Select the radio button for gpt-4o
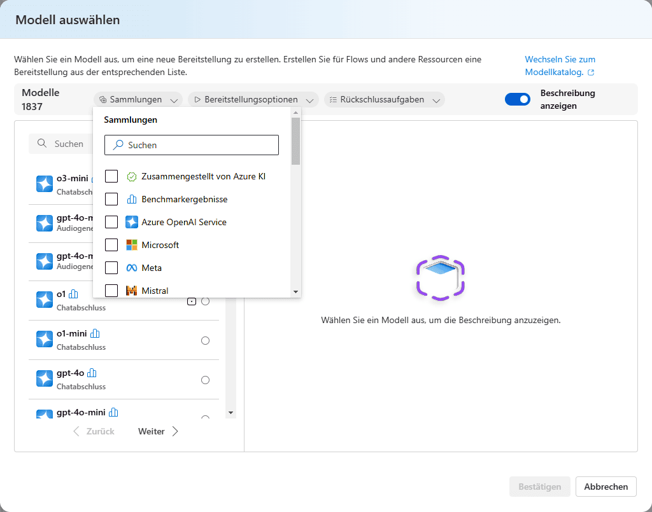652x512 pixels. [x=205, y=380]
